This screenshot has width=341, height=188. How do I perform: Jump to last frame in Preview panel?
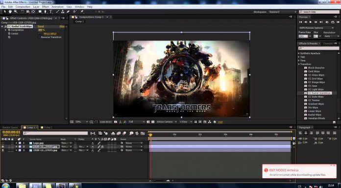321,22
